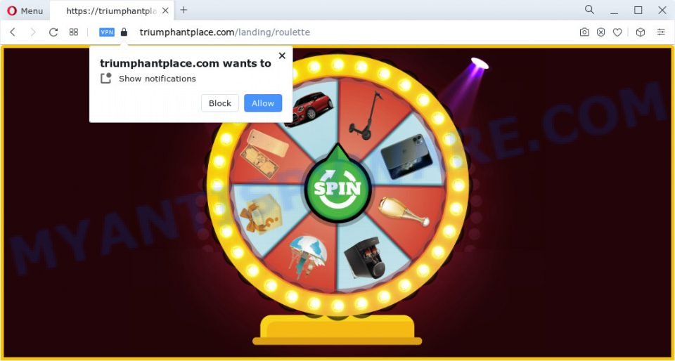Click the Block notifications button
Viewport: 675px width, 361px height.
pos(220,103)
